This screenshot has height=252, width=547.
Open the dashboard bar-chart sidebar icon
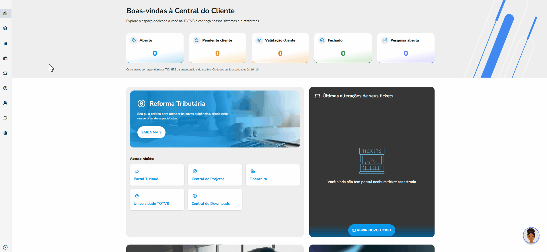tap(5, 13)
